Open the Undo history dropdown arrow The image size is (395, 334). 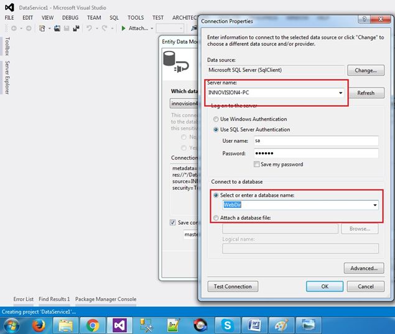coord(97,29)
